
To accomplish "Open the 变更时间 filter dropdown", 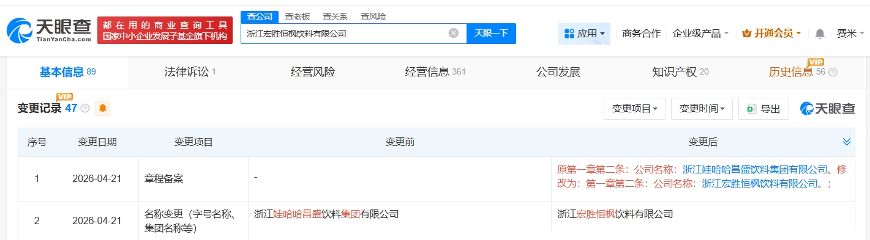I will click(702, 109).
